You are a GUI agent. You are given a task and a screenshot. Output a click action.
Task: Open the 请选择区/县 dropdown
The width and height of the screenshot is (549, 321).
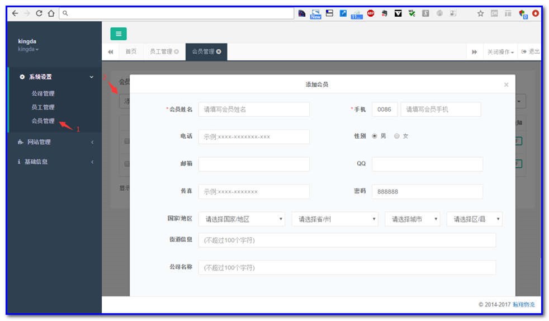[x=475, y=219]
